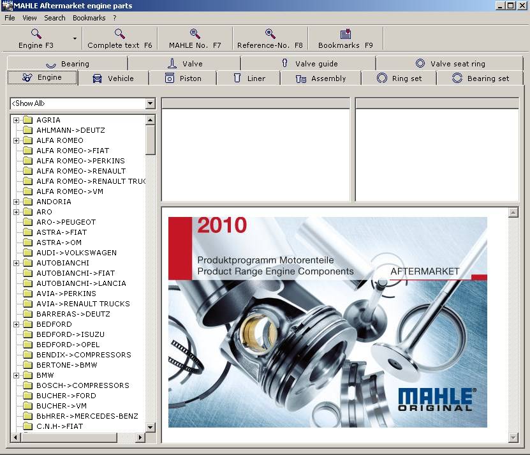The width and height of the screenshot is (530, 455).
Task: Select AUDI->VOLKSWAGEN entry
Action: pos(77,253)
